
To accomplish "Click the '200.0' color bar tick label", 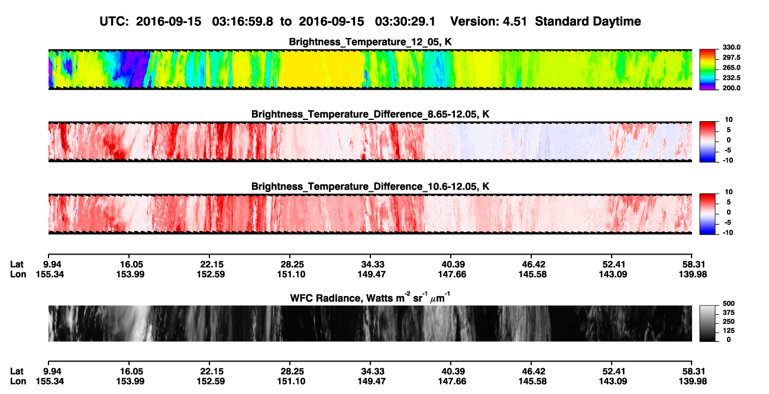I will pyautogui.click(x=731, y=88).
